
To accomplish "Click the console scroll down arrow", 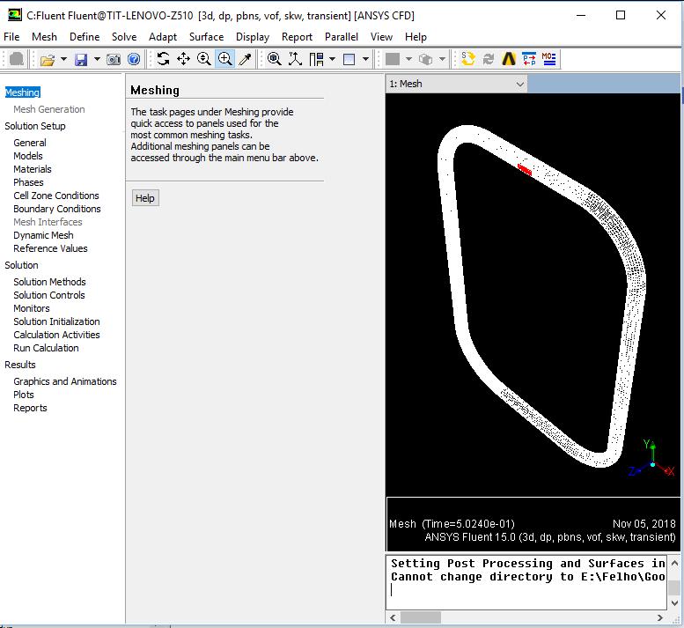I will click(x=674, y=603).
